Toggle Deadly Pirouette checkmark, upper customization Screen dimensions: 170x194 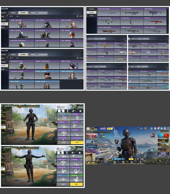coord(69,130)
